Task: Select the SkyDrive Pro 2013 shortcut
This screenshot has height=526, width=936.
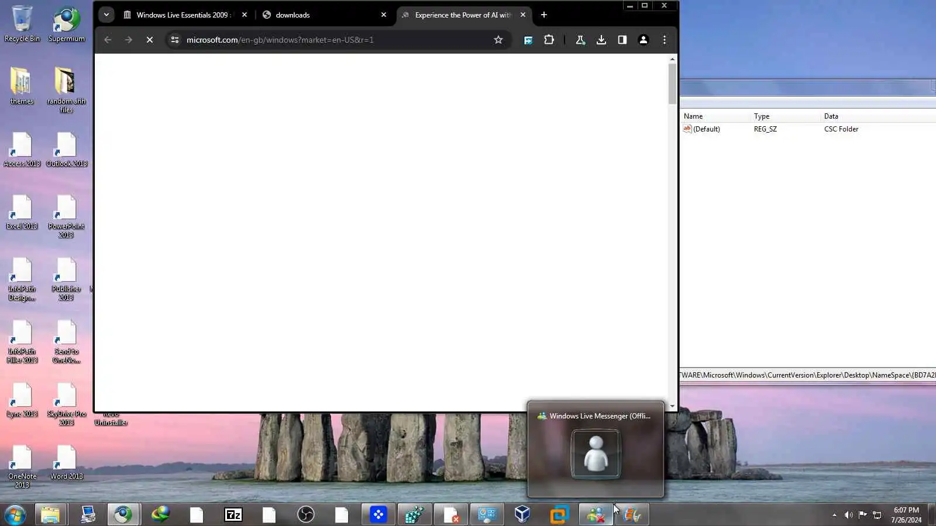Action: [67, 403]
